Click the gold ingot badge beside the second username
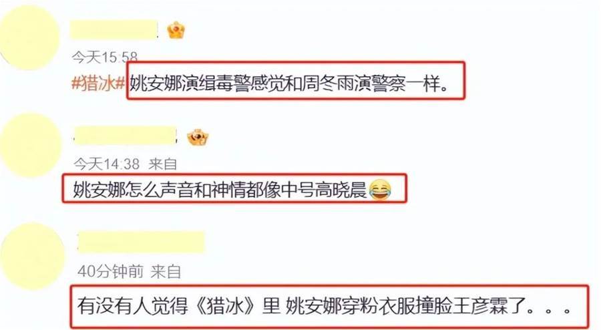Screen dimensions: 601x330 198,137
